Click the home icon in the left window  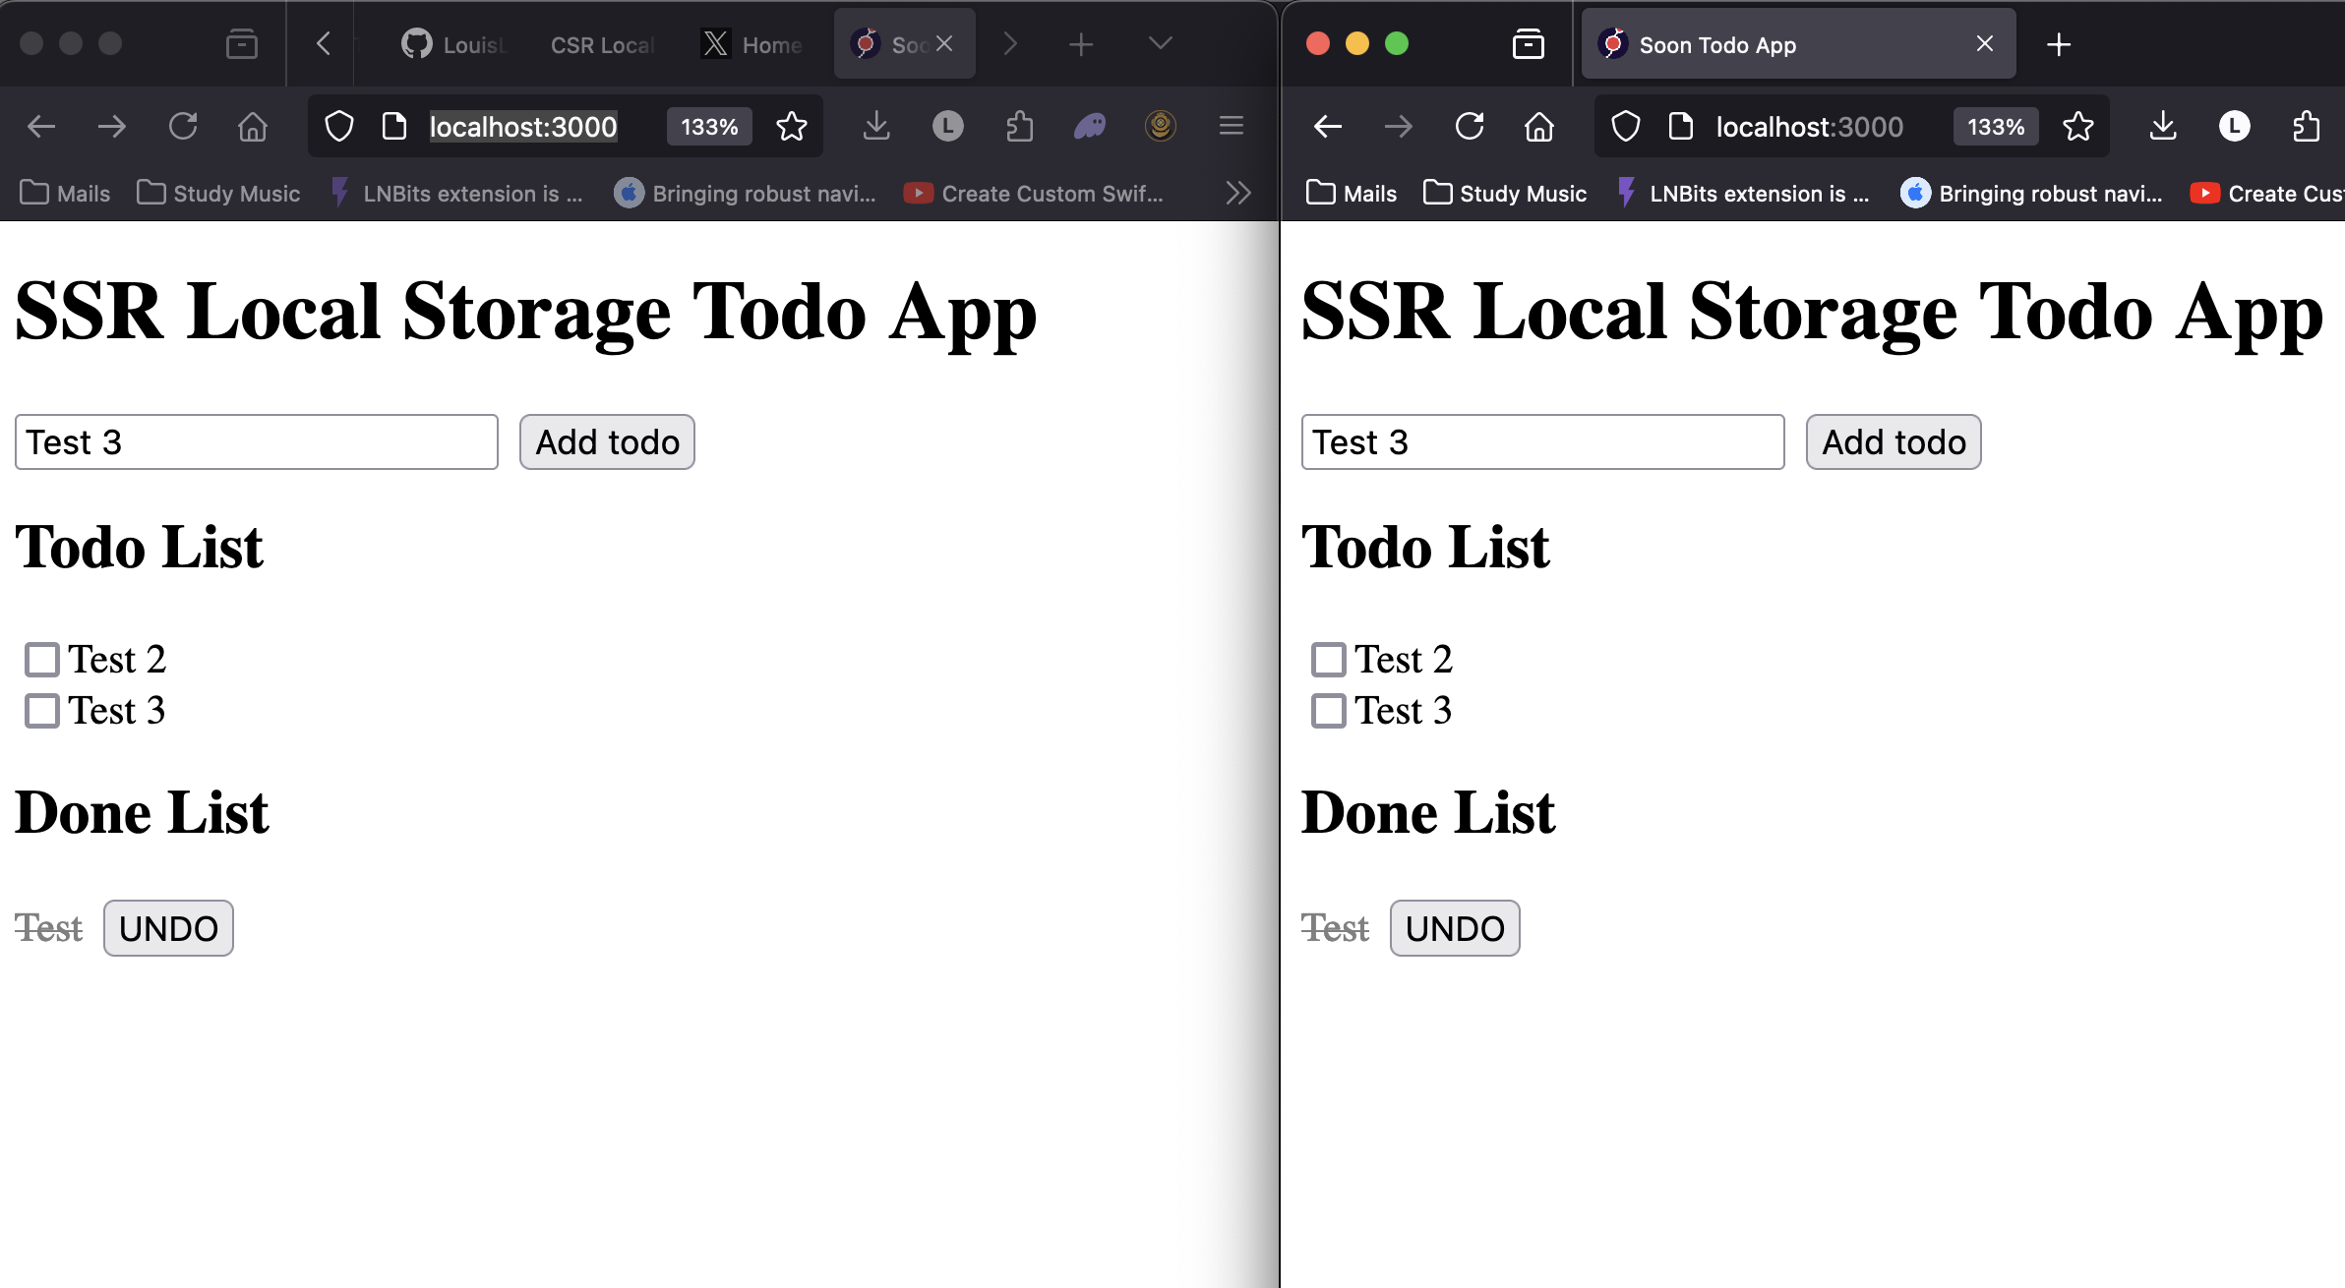pos(253,127)
